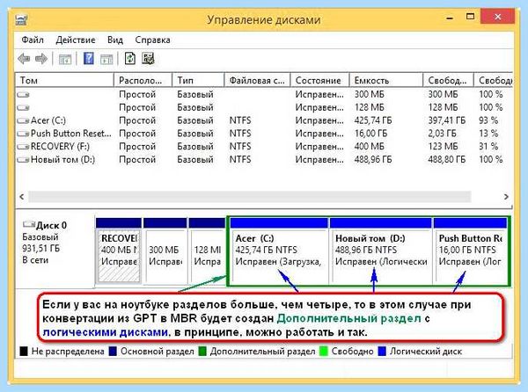Maximize the Управление дисками window
Image resolution: width=528 pixels, height=392 pixels.
(471, 17)
